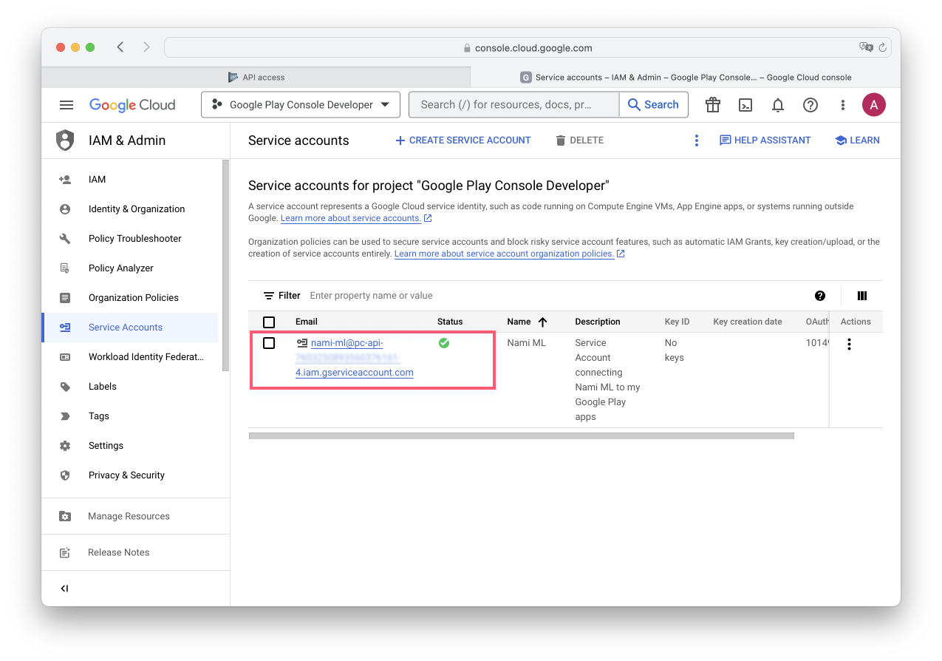Click Key ID column header
The height and width of the screenshot is (661, 942).
tap(678, 322)
